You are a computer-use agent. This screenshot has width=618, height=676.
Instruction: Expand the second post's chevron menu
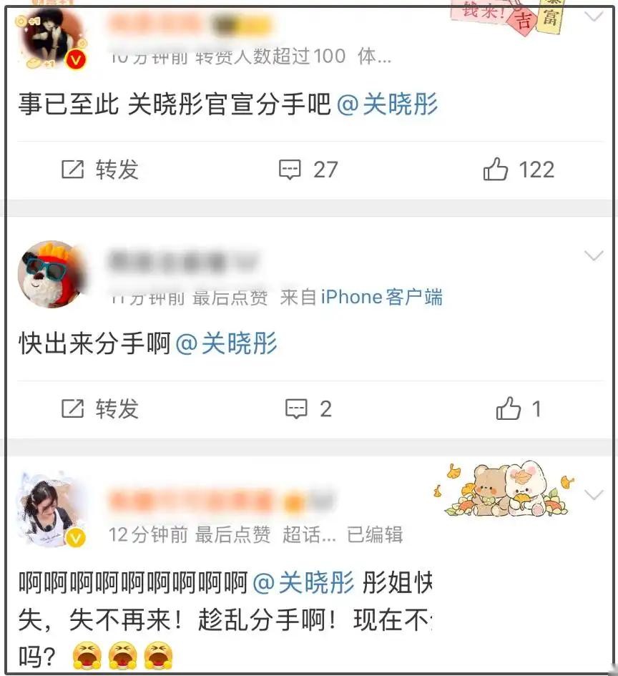(594, 255)
